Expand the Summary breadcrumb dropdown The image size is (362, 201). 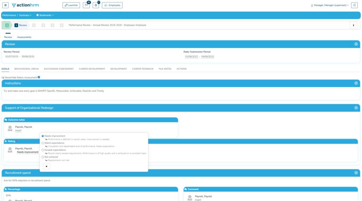25,15
